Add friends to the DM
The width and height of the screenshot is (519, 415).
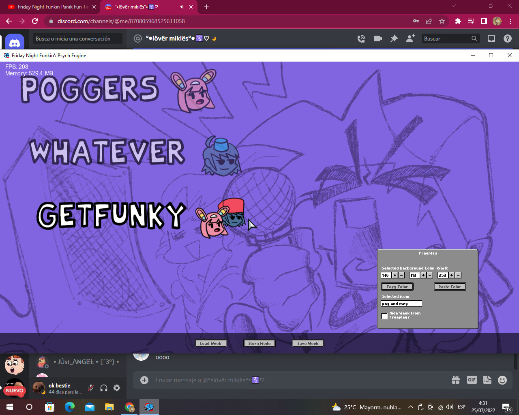[x=410, y=38]
